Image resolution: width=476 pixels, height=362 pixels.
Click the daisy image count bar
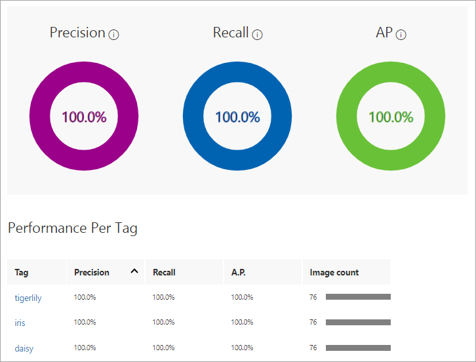[x=358, y=348]
